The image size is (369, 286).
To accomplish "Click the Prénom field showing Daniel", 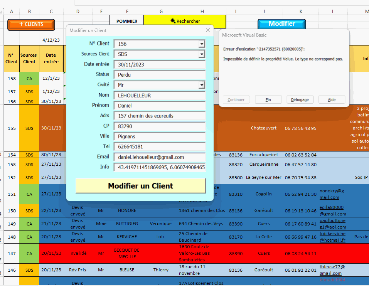I will [160, 106].
